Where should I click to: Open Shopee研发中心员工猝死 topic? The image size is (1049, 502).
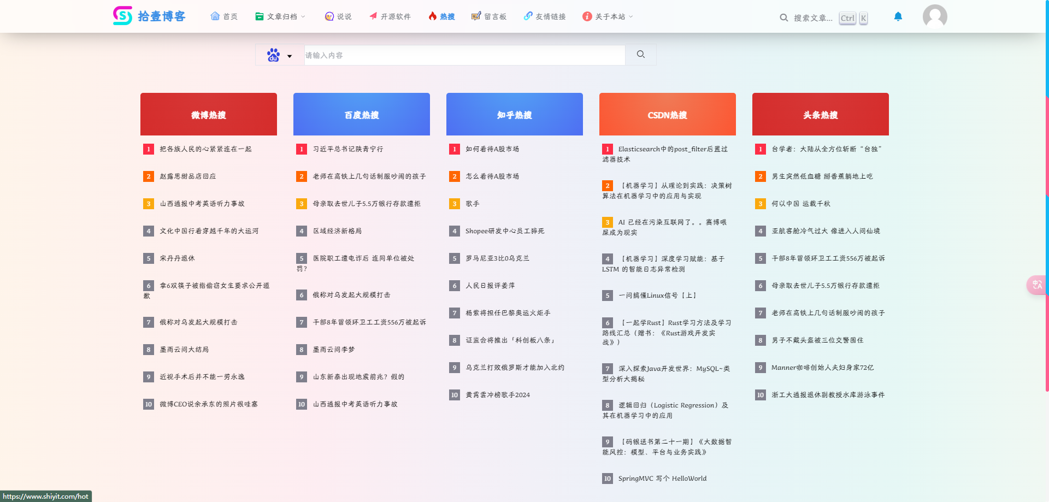pos(505,231)
